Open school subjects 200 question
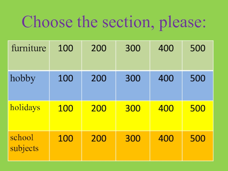This screenshot has width=228, height=171. (99, 139)
